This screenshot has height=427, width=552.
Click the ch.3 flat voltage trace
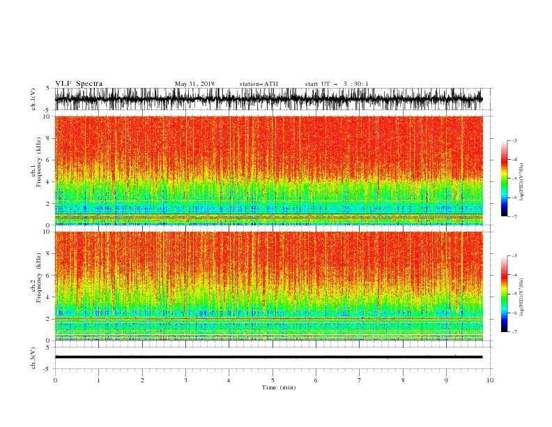(268, 357)
